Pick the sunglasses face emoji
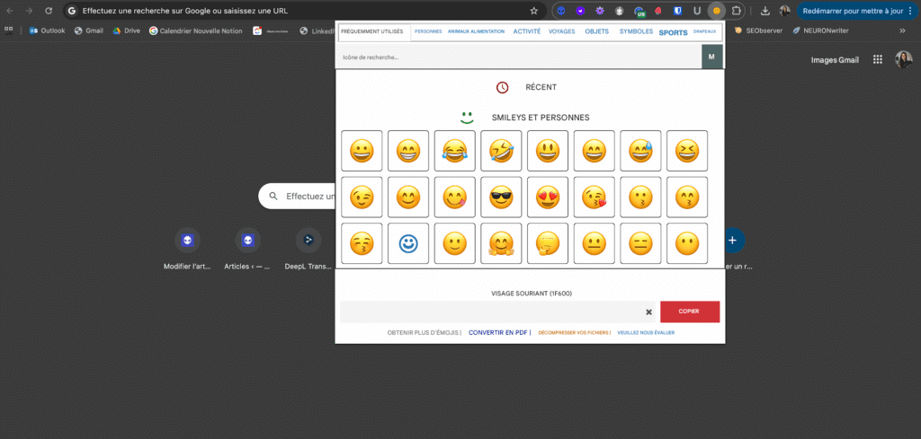 point(501,197)
